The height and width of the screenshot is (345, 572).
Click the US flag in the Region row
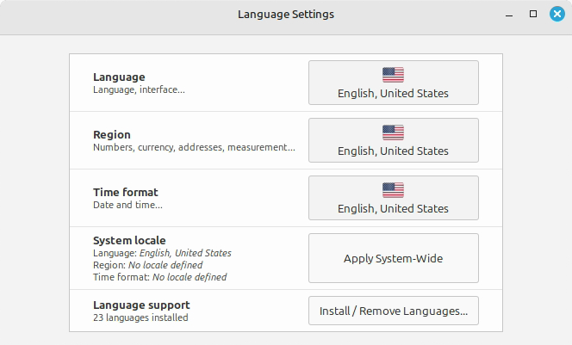click(x=393, y=132)
